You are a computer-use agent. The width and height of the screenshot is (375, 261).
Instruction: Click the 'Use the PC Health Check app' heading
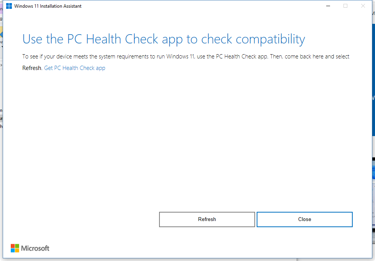pyautogui.click(x=164, y=39)
